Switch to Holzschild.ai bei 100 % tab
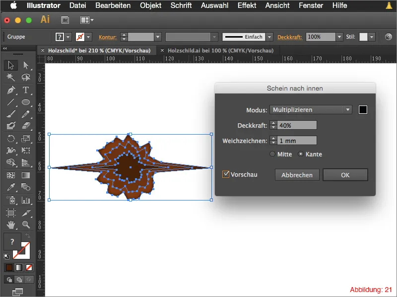Image resolution: width=397 pixels, height=297 pixels. coord(220,50)
